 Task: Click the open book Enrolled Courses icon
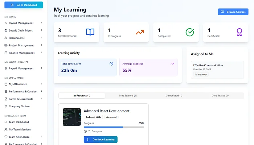90,32
